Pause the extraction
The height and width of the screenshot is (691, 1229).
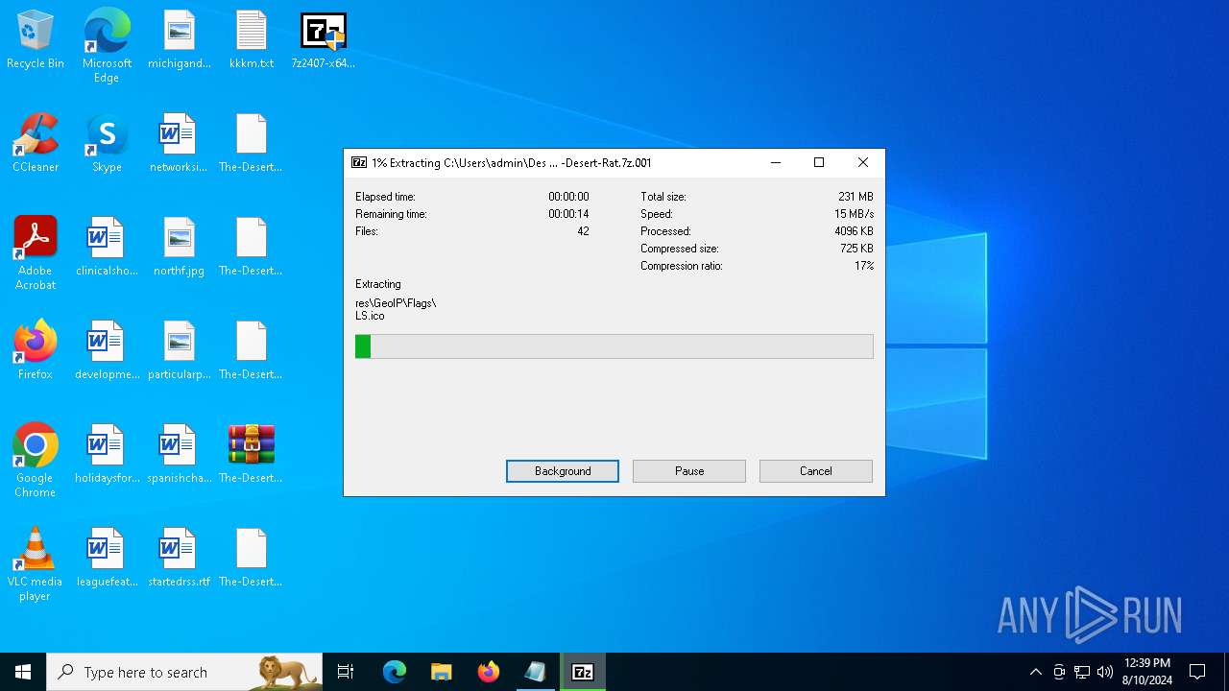pos(689,471)
